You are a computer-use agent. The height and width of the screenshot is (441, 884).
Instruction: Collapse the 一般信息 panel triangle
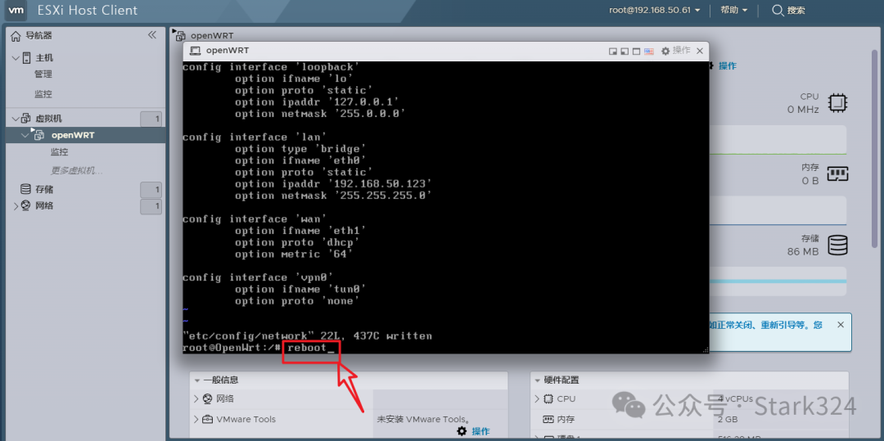click(x=198, y=380)
